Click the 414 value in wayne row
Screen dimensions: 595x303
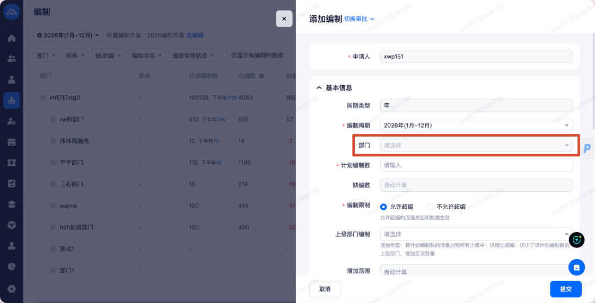[243, 206]
